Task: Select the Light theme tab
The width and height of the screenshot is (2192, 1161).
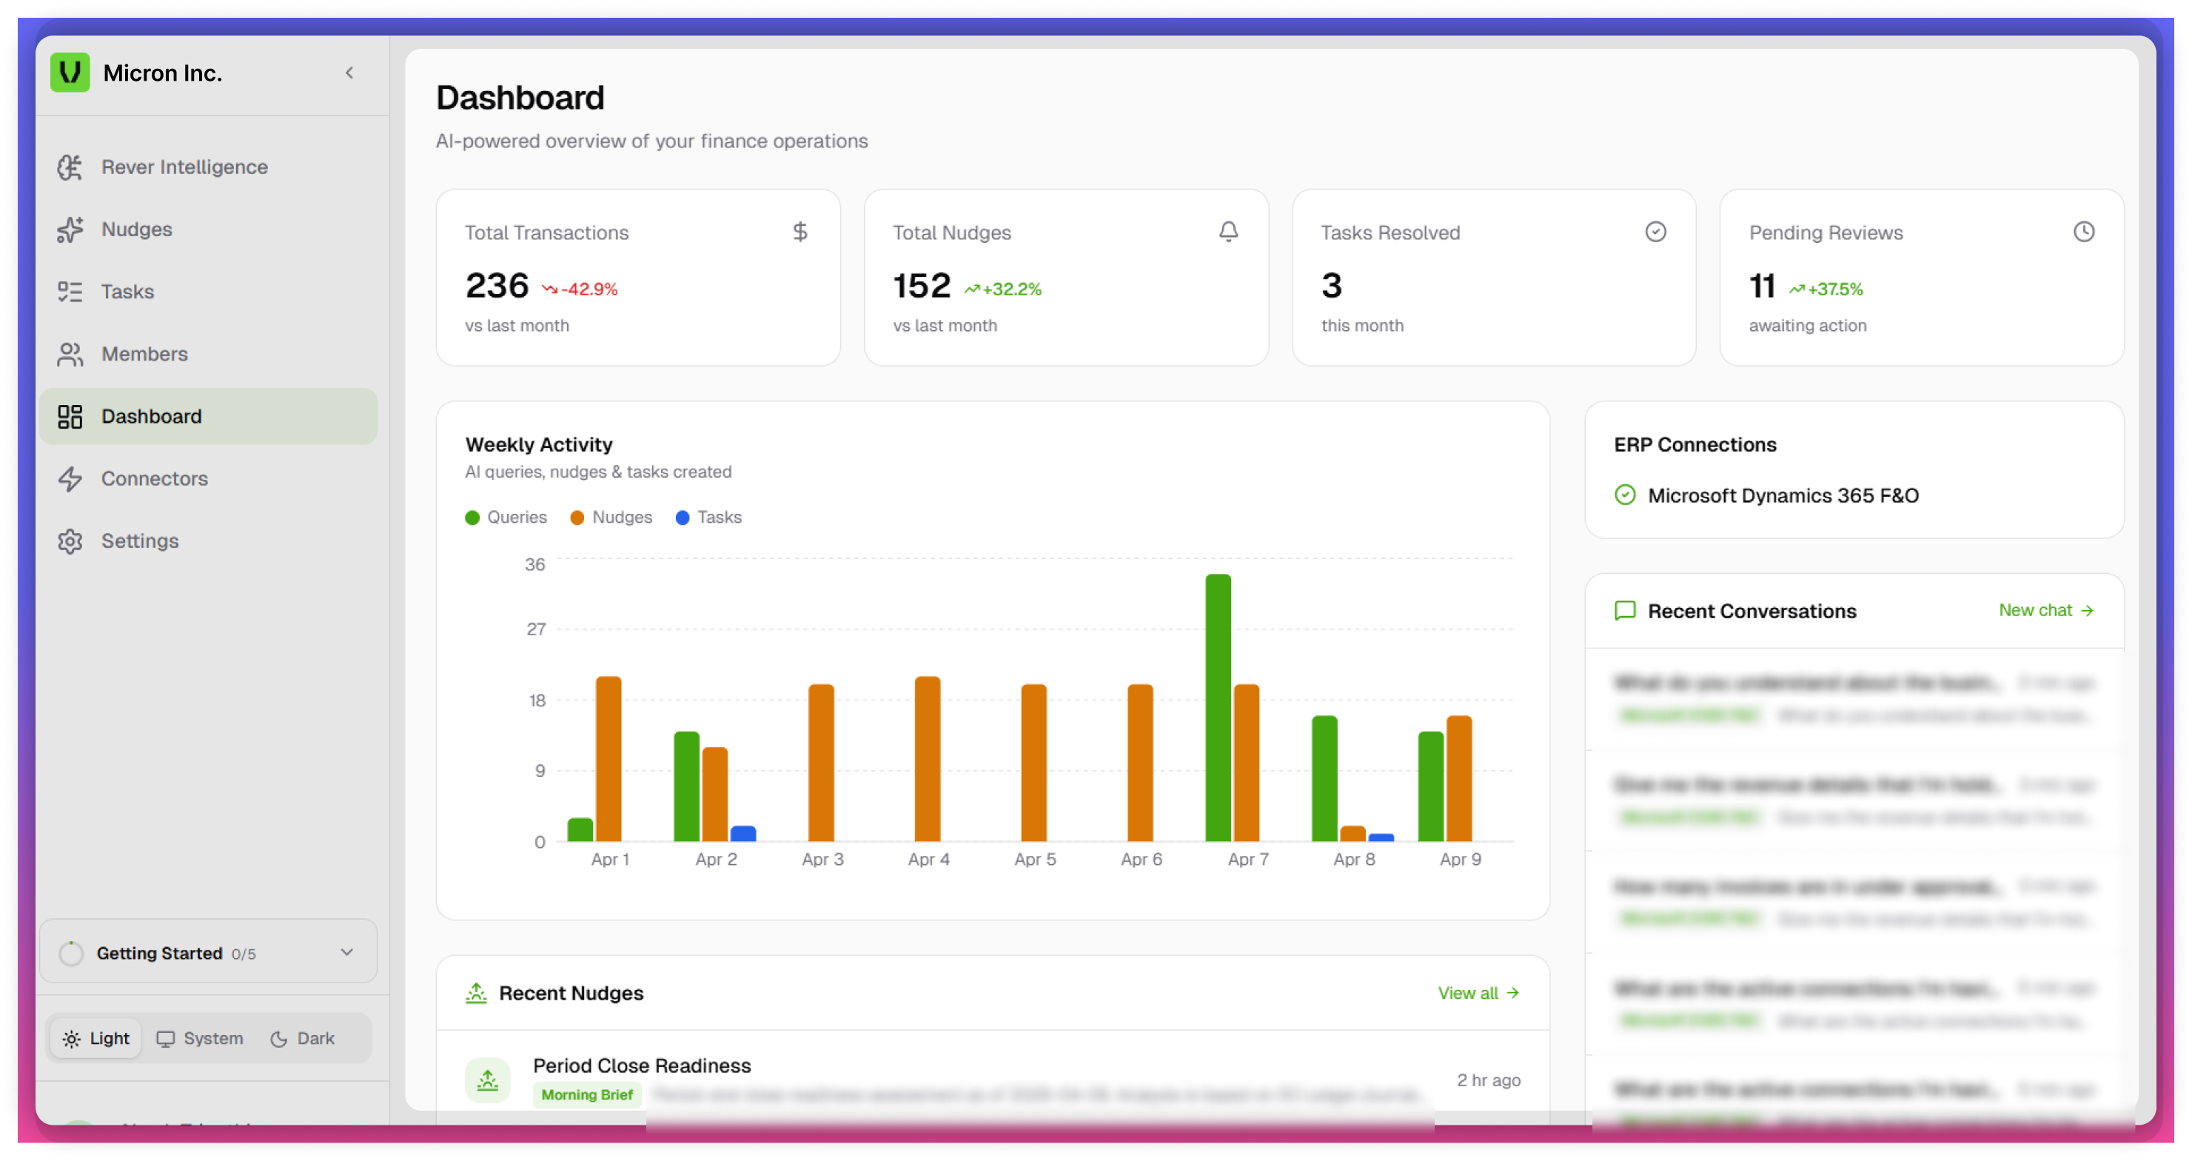Action: (95, 1037)
